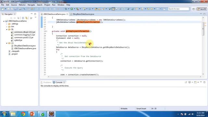This screenshot has width=208, height=117.
Task: Click the Open Type folder icon
Action: 96,9
